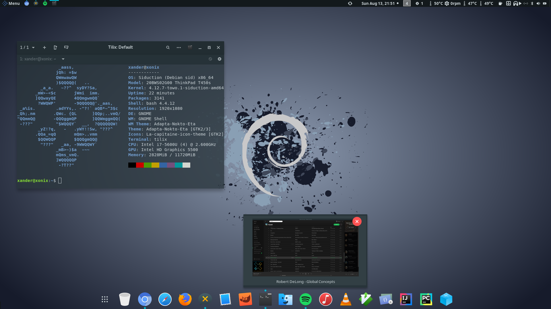Image resolution: width=551 pixels, height=309 pixels.
Task: Launch Firefox from the dock
Action: [x=185, y=299]
